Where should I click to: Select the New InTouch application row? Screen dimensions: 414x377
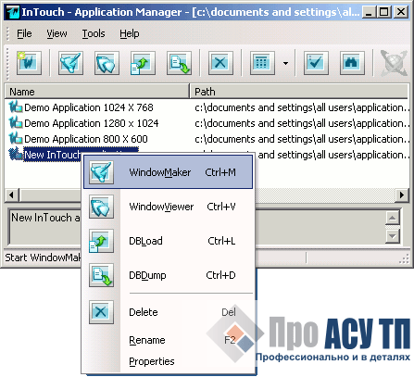click(53, 155)
